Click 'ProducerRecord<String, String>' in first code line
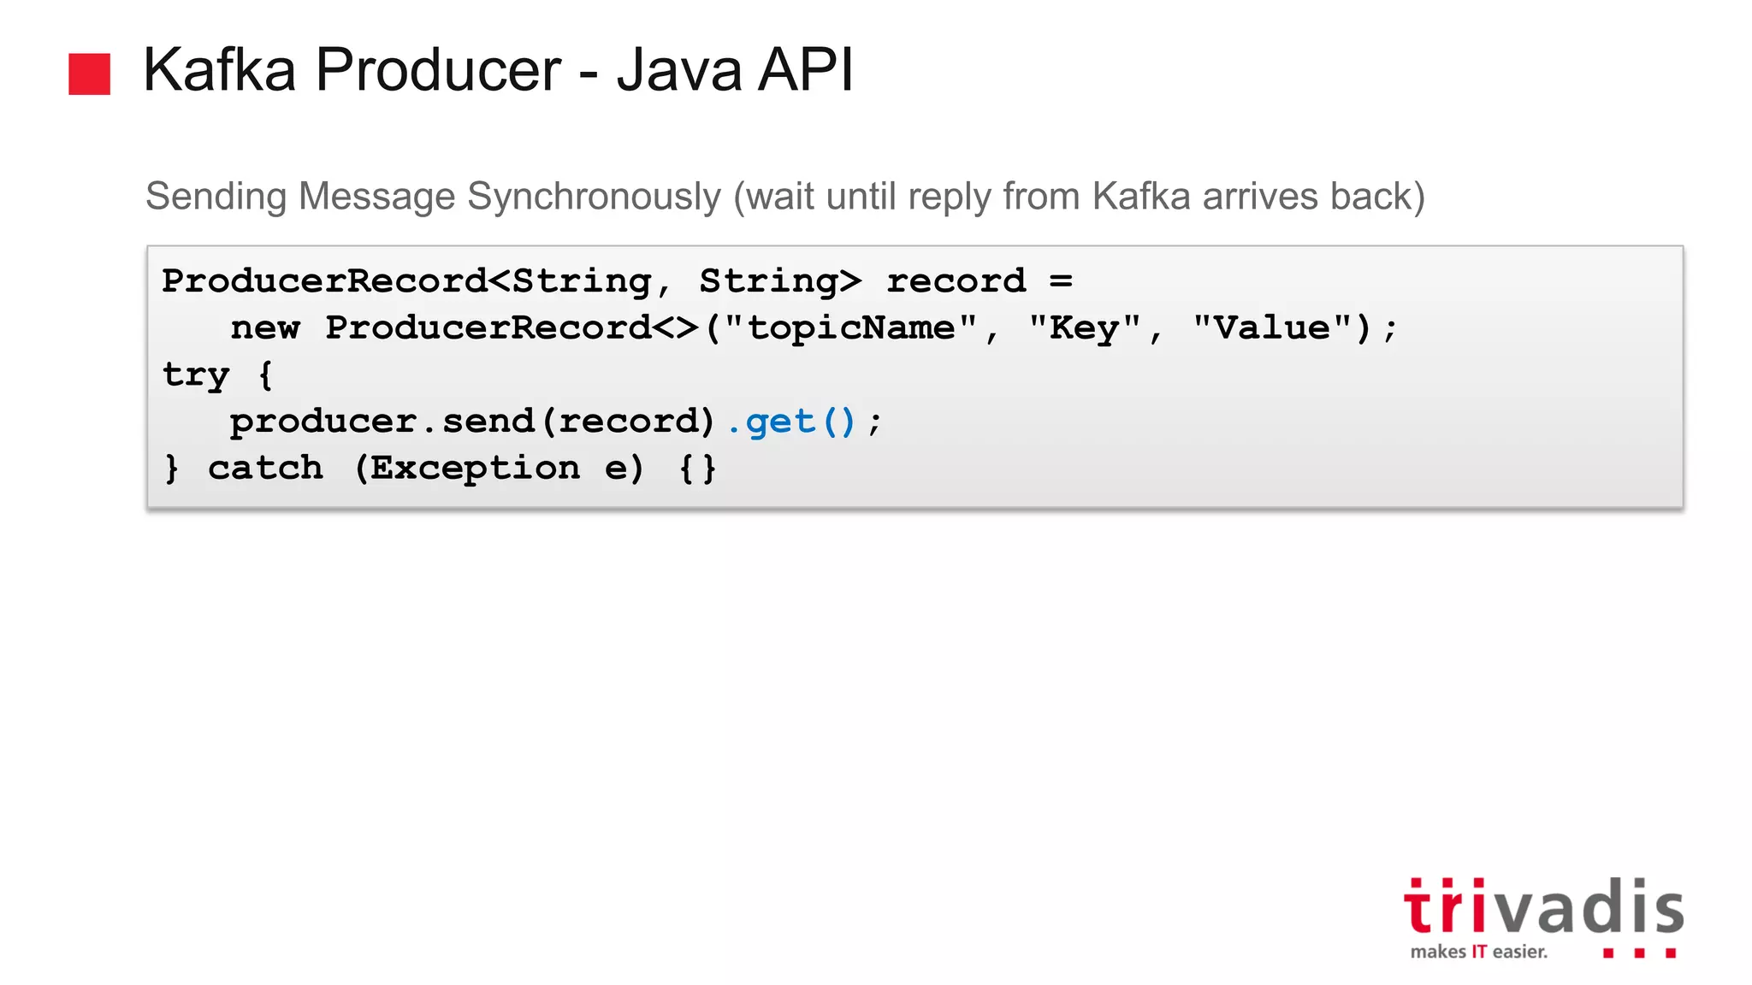 511,281
